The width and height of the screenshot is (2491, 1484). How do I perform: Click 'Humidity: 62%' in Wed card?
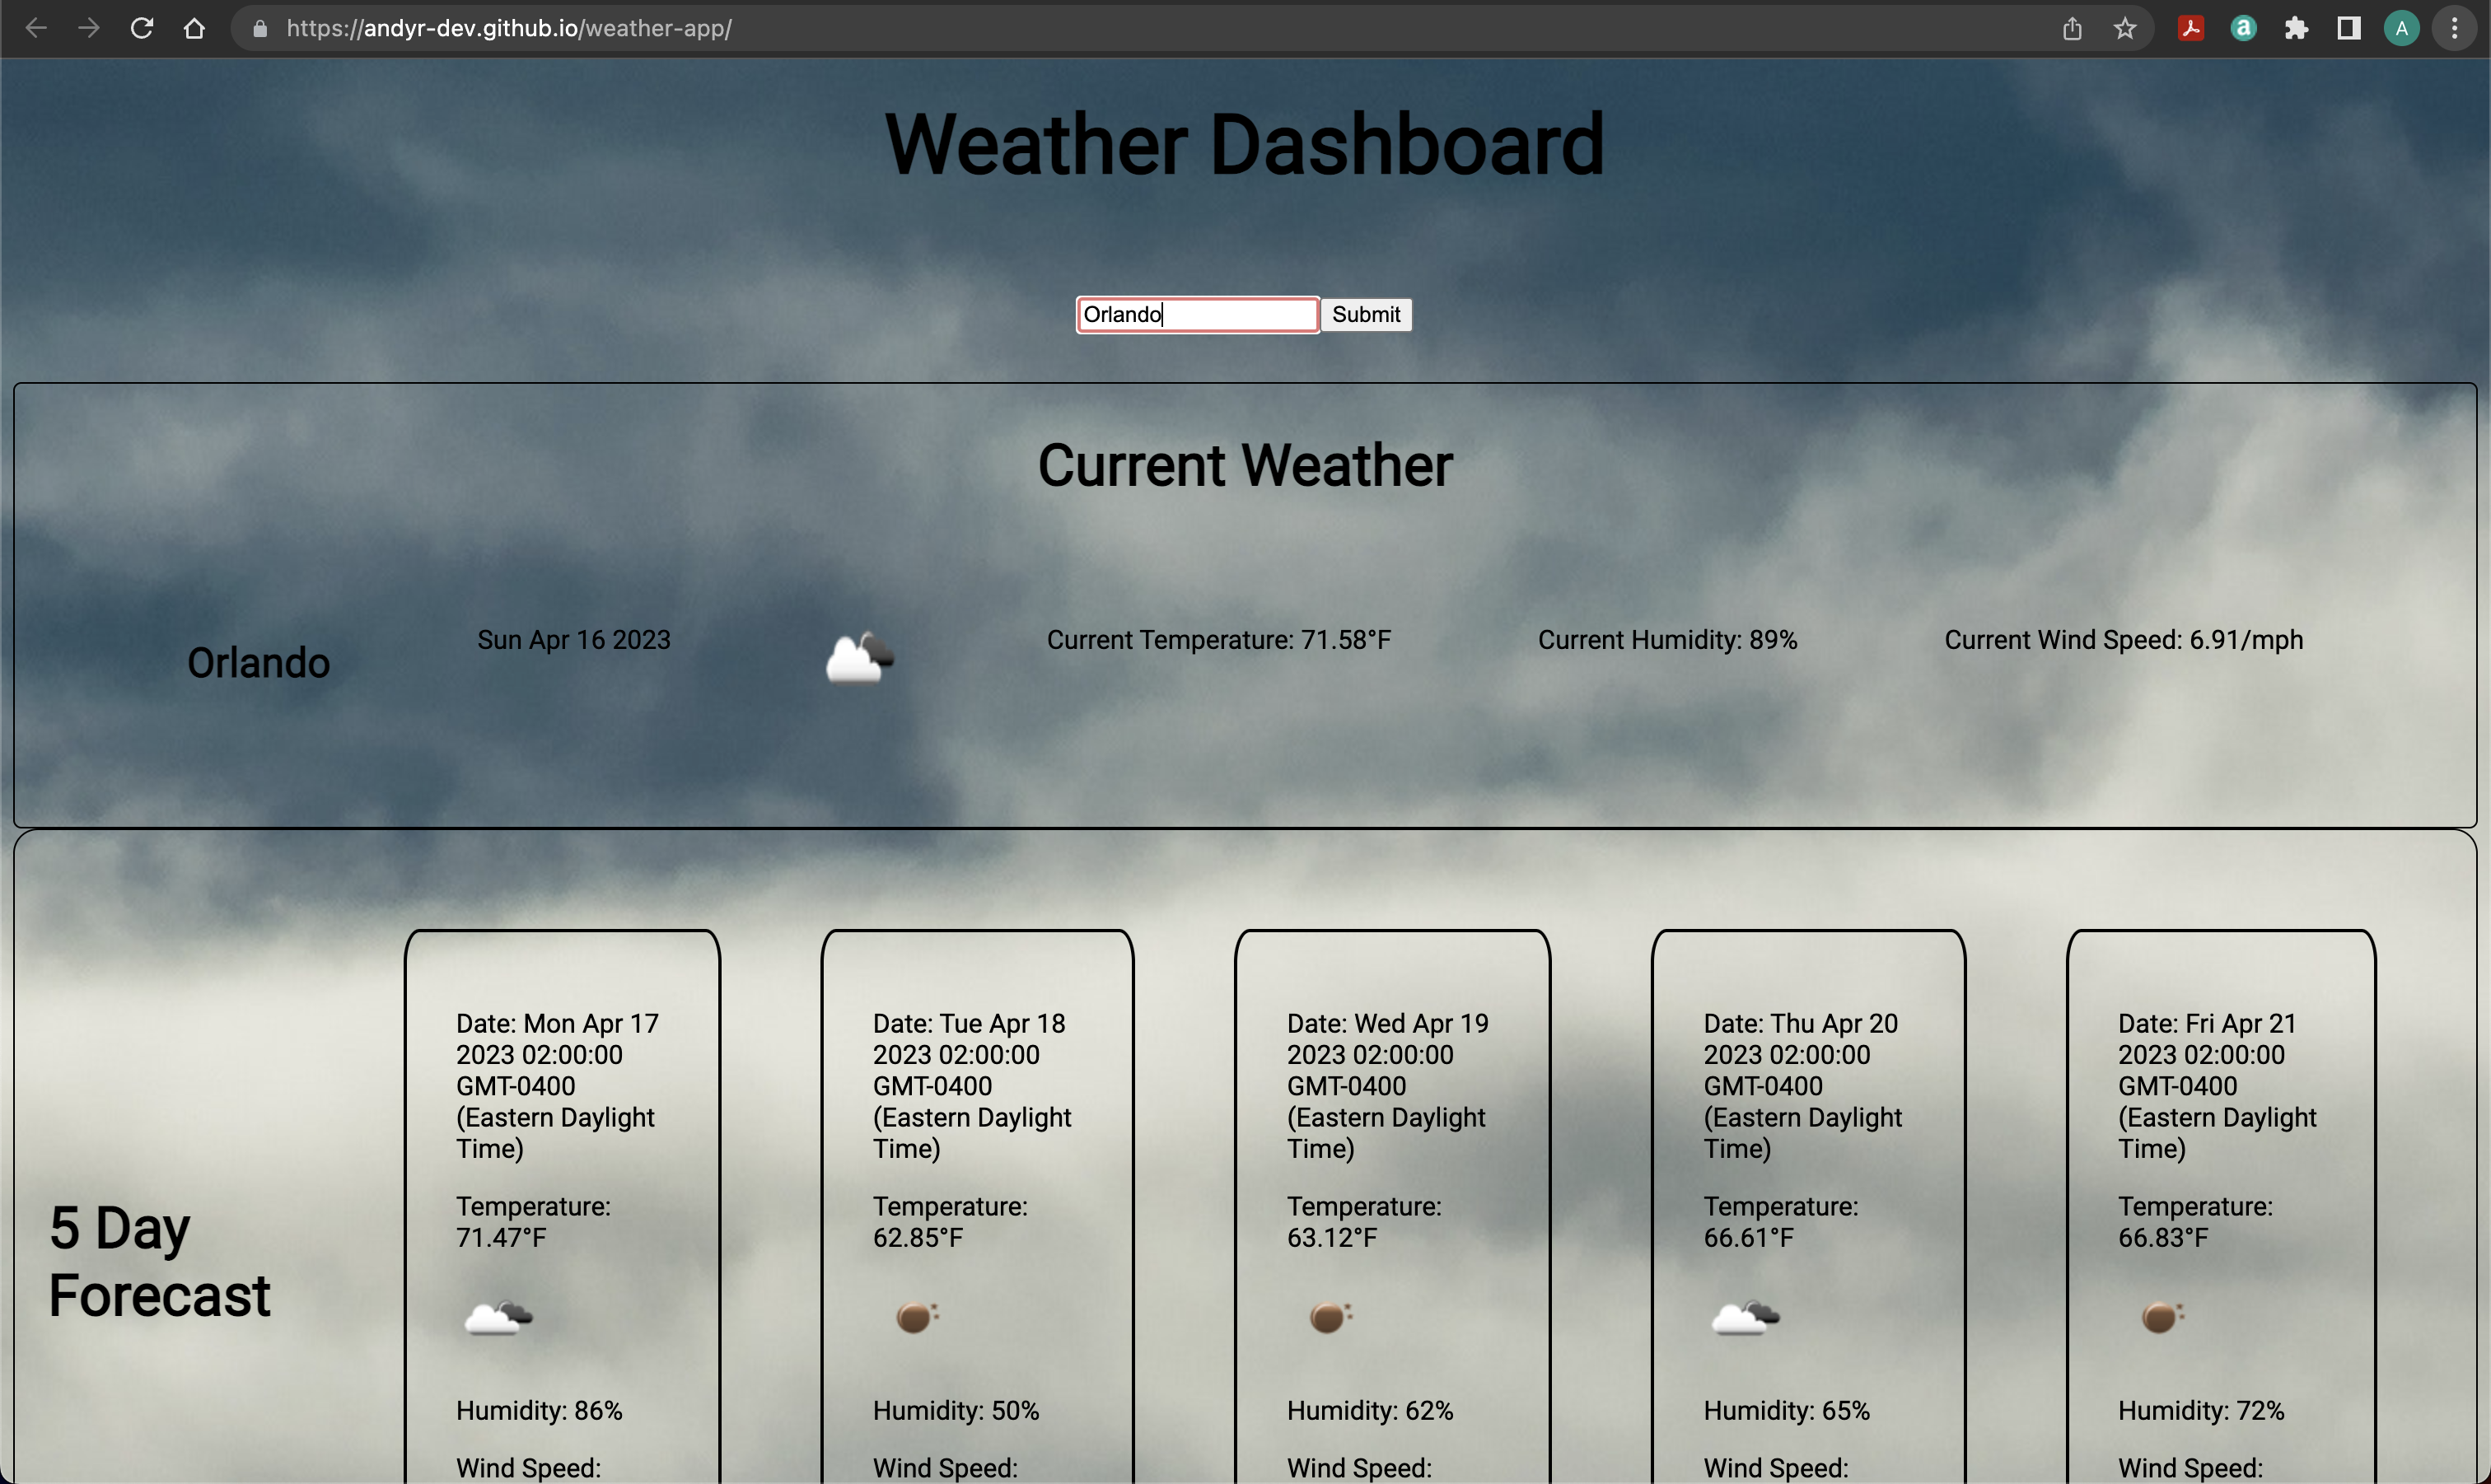click(1370, 1411)
